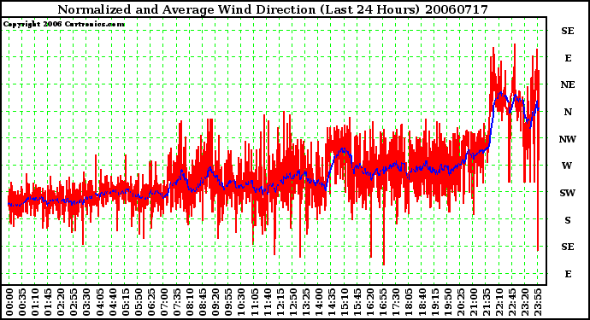Image resolution: width=590 pixels, height=320 pixels.
Task: Click the 22:10 time axis label
Action: click(x=499, y=302)
